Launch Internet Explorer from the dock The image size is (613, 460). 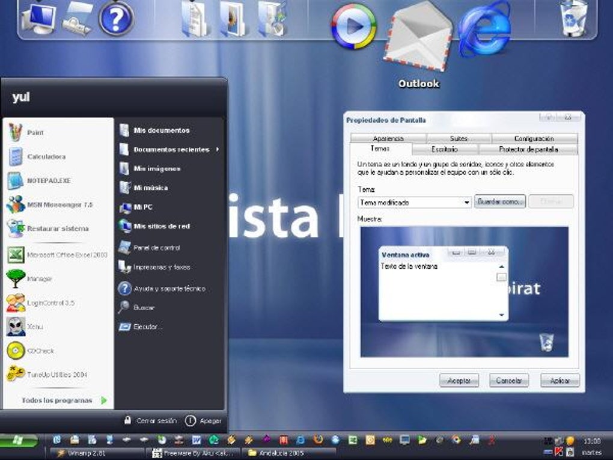click(485, 29)
